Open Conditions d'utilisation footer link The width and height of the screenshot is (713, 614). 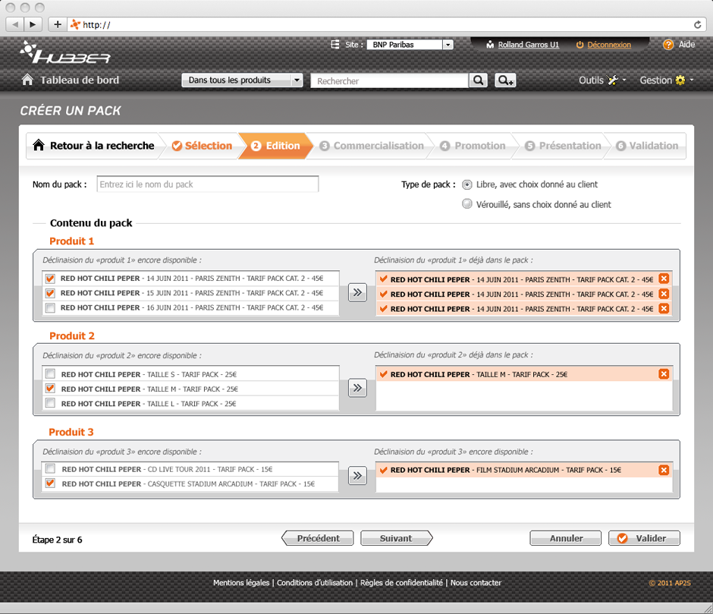(x=315, y=583)
